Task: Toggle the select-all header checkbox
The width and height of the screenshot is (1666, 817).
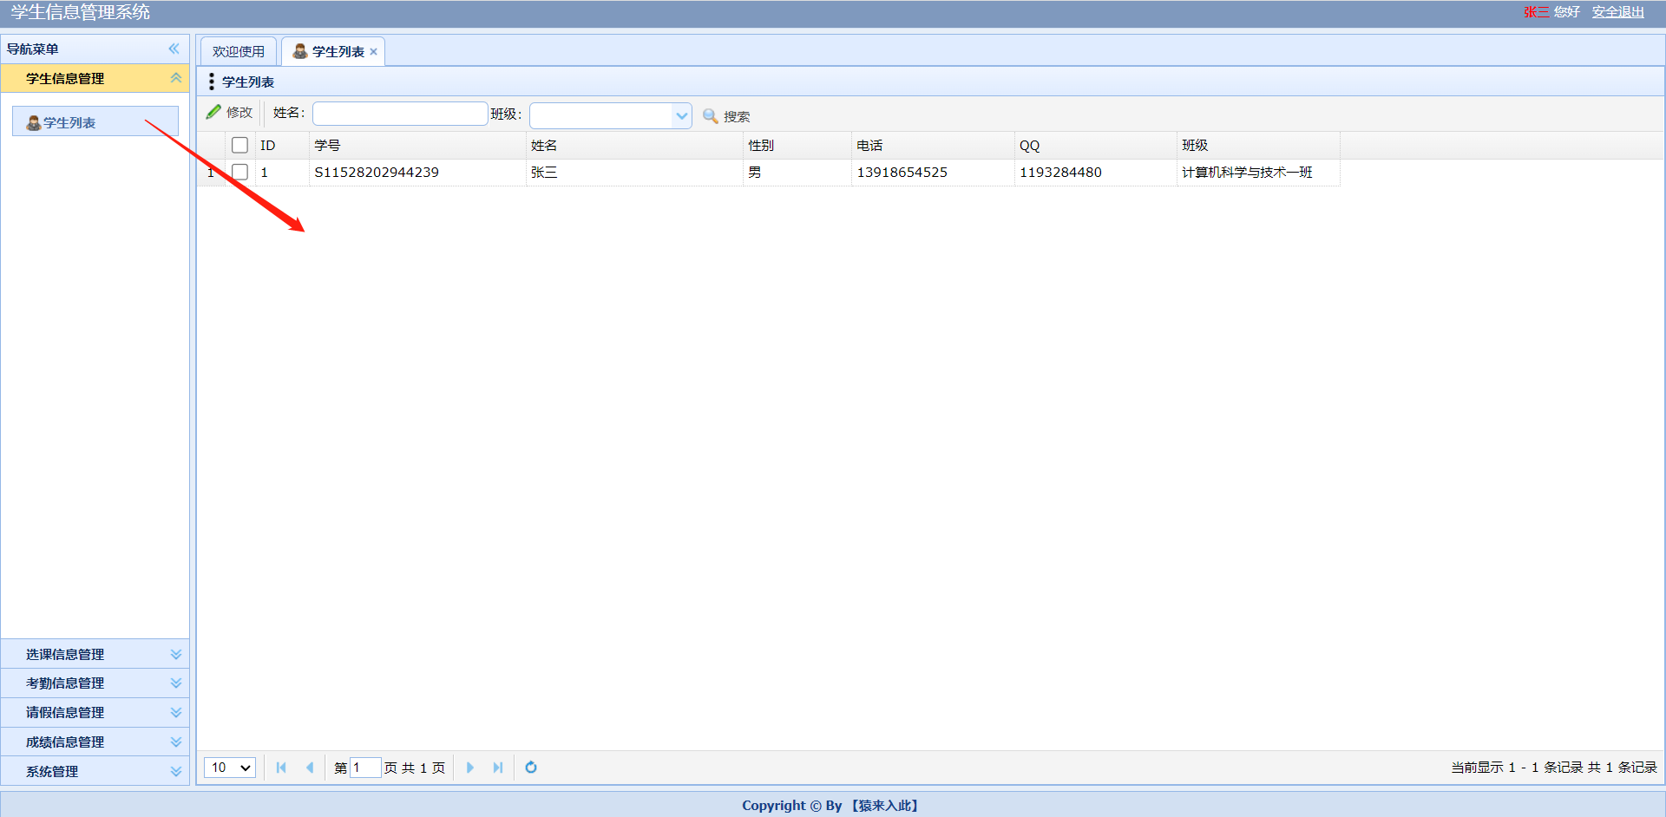Action: tap(240, 145)
